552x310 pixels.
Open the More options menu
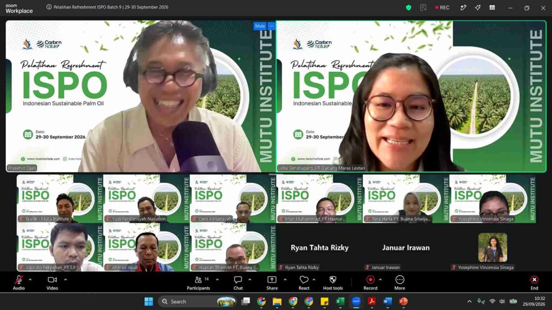(x=399, y=283)
